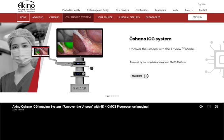This screenshot has width=224, height=140.
Task: Click the video title Akino Ōshano ICG Imaging System
Action: (x=81, y=107)
